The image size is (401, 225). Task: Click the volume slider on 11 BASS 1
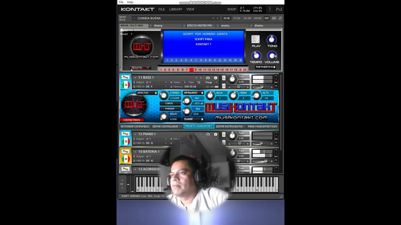point(262,87)
